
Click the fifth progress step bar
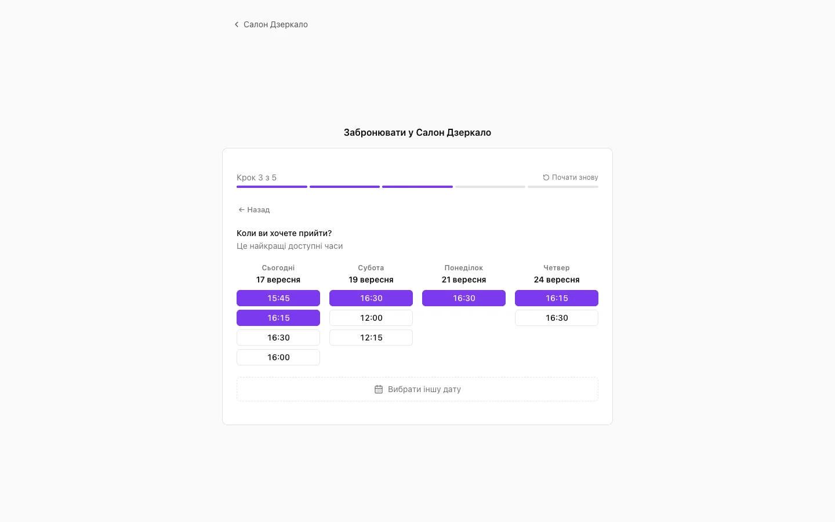coord(563,187)
